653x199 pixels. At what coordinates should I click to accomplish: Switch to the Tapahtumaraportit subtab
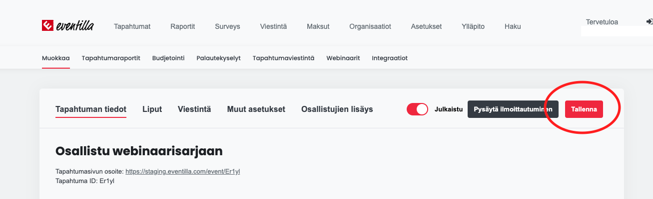(111, 58)
